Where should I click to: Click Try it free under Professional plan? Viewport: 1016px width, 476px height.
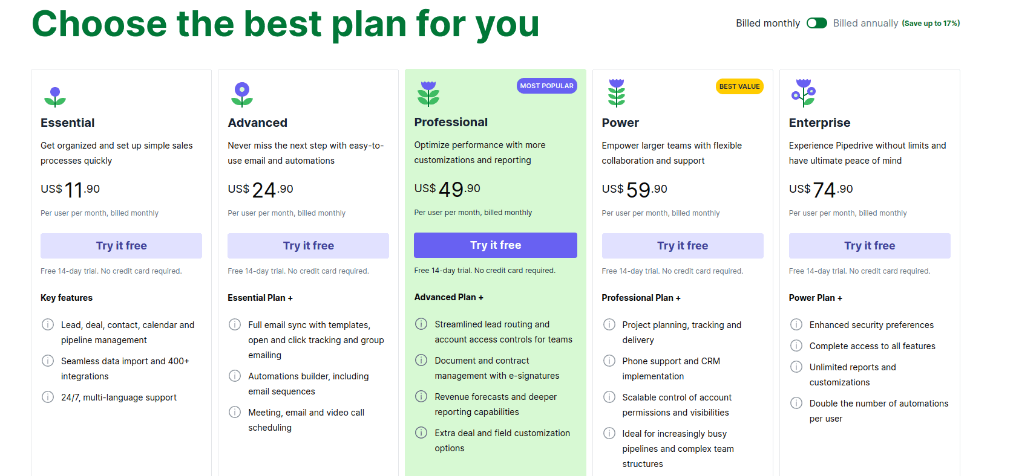pyautogui.click(x=496, y=245)
